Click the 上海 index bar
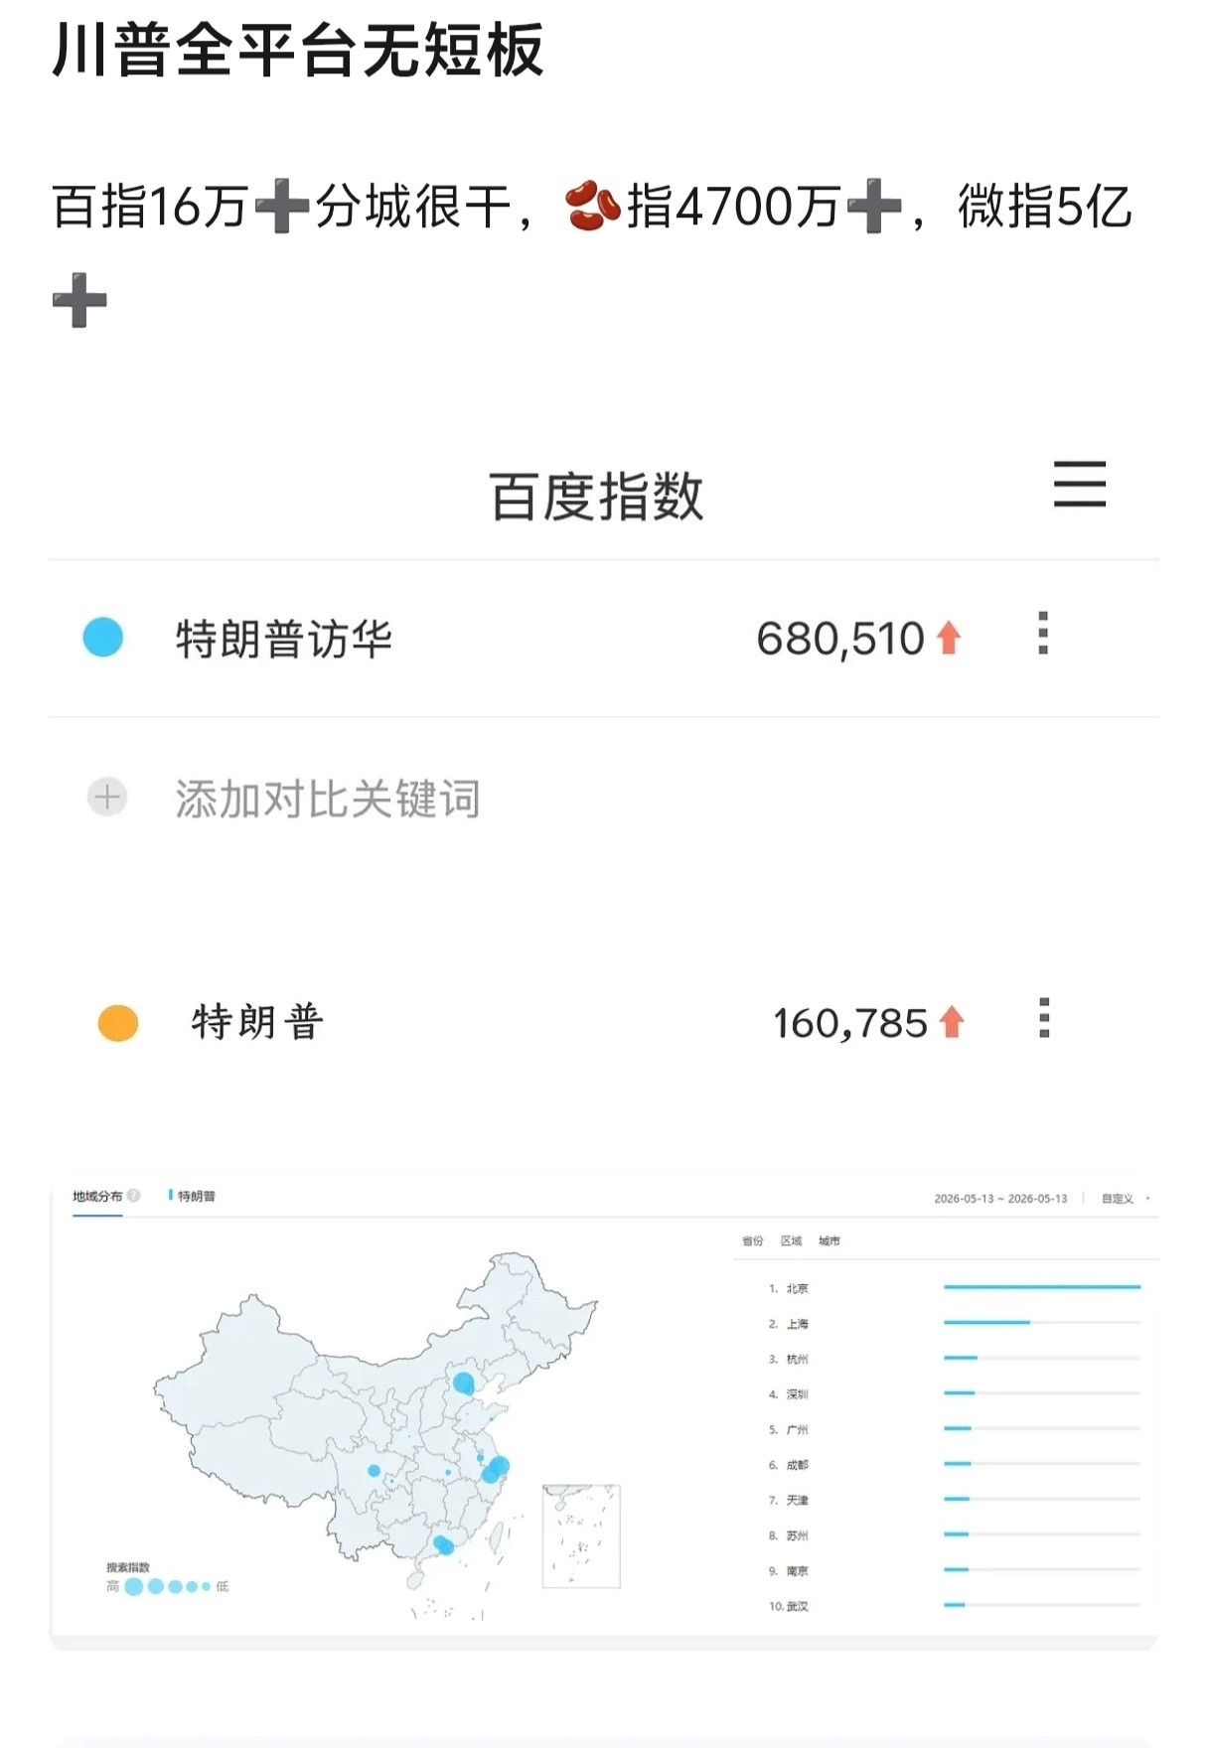This screenshot has width=1208, height=1748. 986,1322
